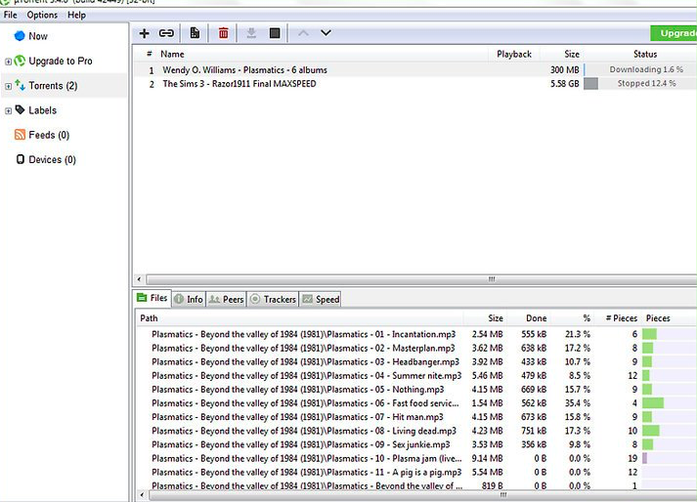Viewport: 697px width, 502px height.
Task: Open the Options menu
Action: coord(42,15)
